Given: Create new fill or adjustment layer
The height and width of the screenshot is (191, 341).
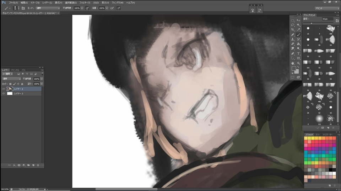Looking at the screenshot, I should coord(24,165).
